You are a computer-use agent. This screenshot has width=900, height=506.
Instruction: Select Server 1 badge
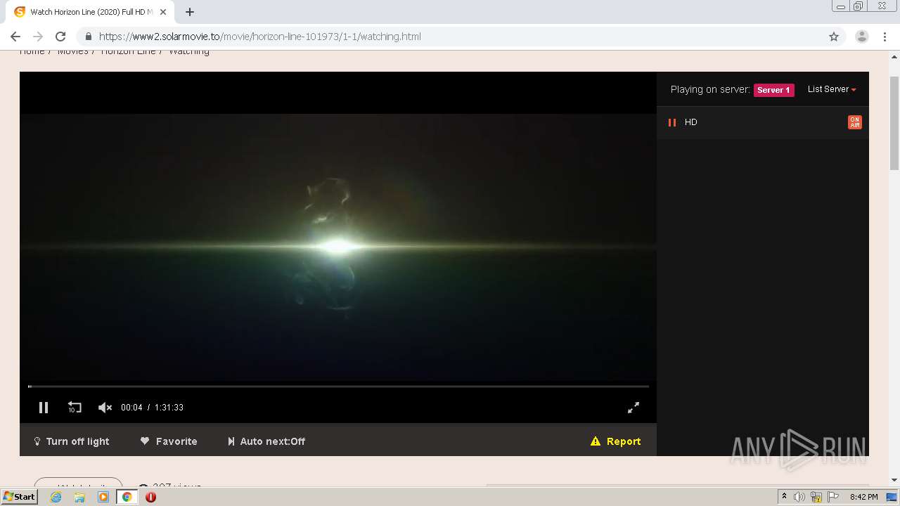[773, 90]
